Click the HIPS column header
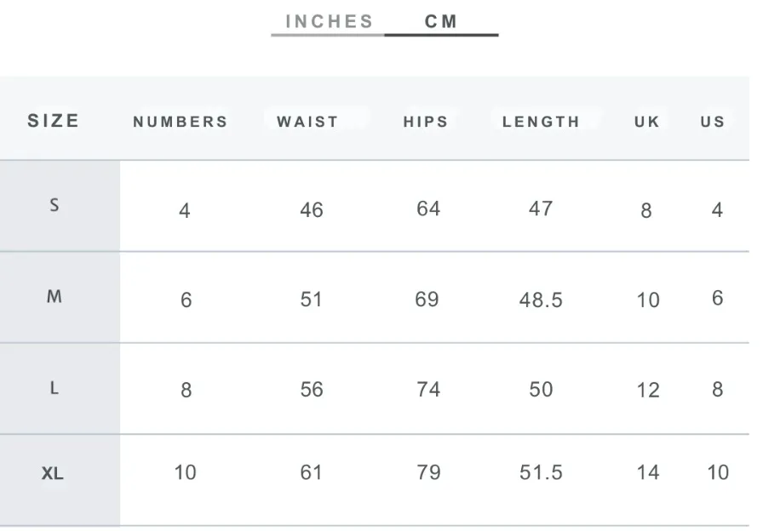Image resolution: width=763 pixels, height=531 pixels. [x=426, y=122]
